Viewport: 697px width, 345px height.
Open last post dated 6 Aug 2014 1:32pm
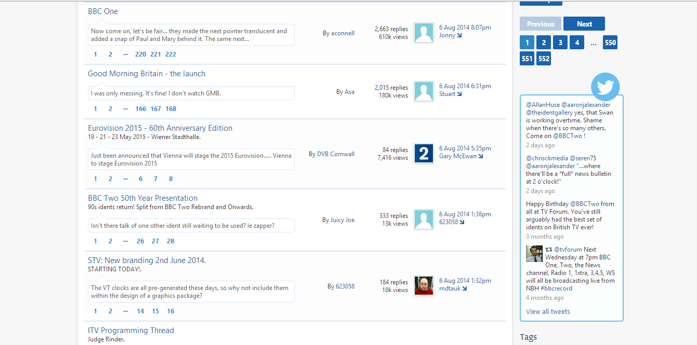[x=465, y=281]
